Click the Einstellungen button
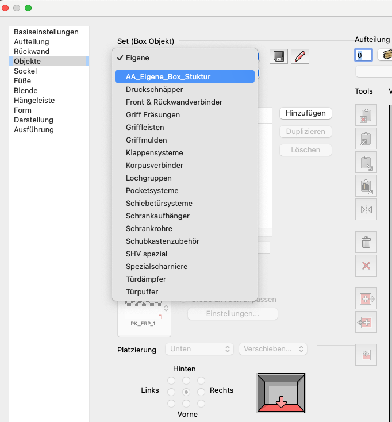Screen dimensions: 392x422 pyautogui.click(x=233, y=314)
